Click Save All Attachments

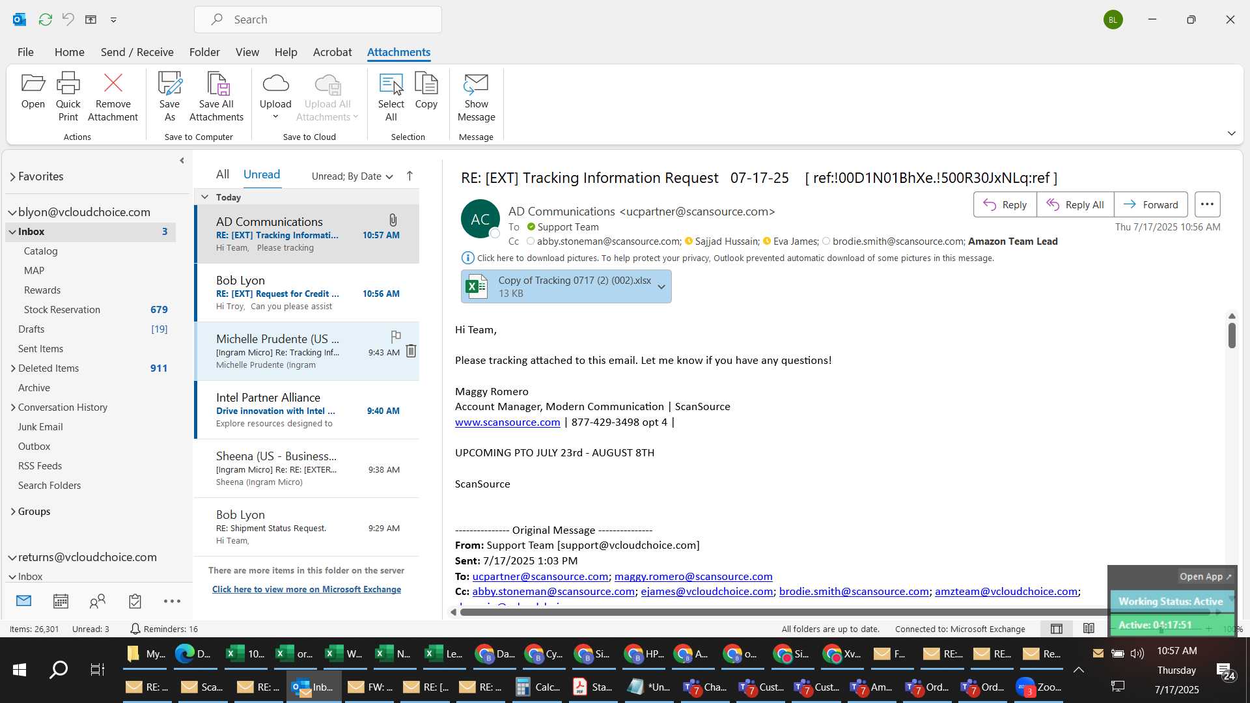coord(216,97)
